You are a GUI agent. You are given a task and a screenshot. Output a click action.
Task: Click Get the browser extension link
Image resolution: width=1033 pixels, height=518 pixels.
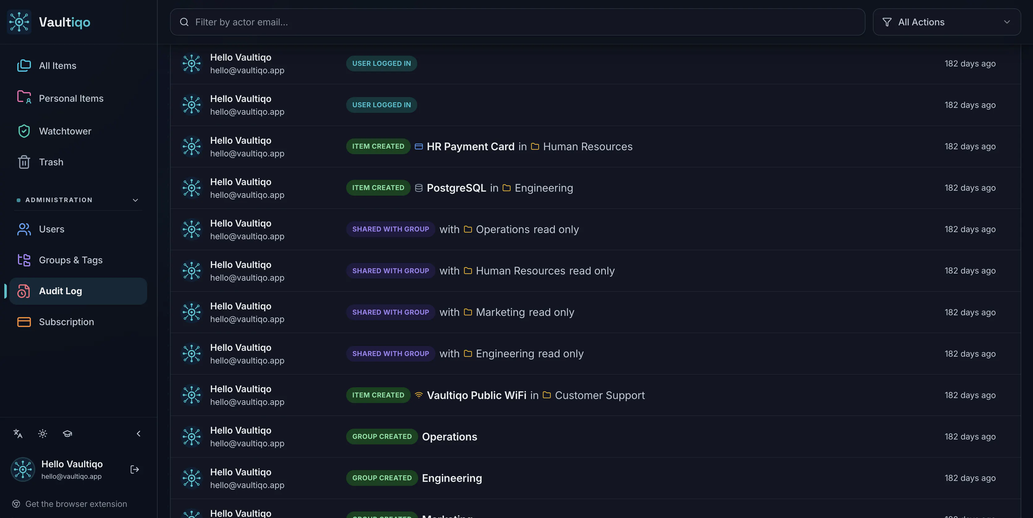click(x=76, y=504)
